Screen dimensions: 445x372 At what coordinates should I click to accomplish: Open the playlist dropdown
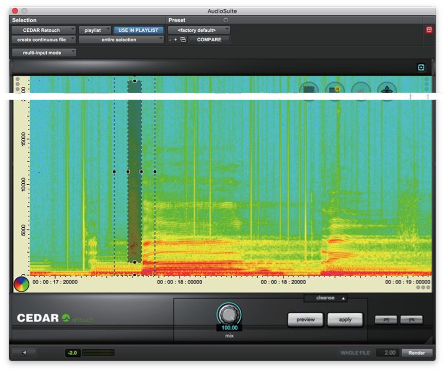point(95,30)
